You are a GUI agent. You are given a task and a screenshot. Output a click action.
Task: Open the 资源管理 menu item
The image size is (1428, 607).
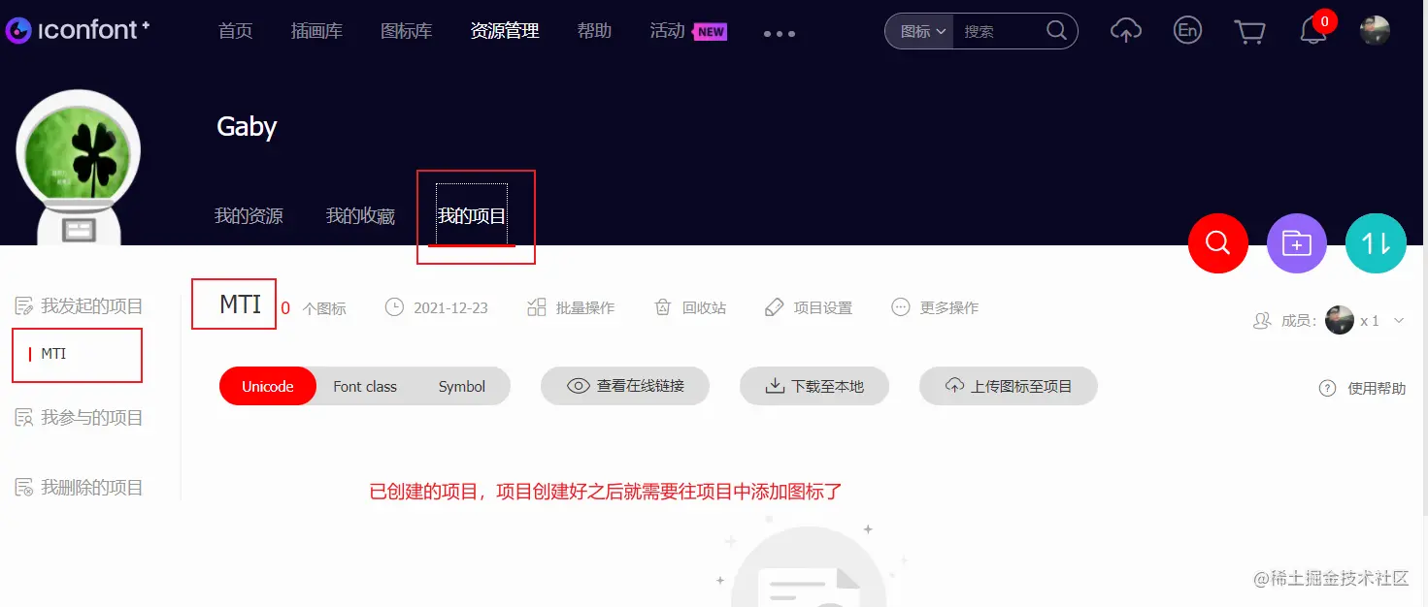(505, 31)
